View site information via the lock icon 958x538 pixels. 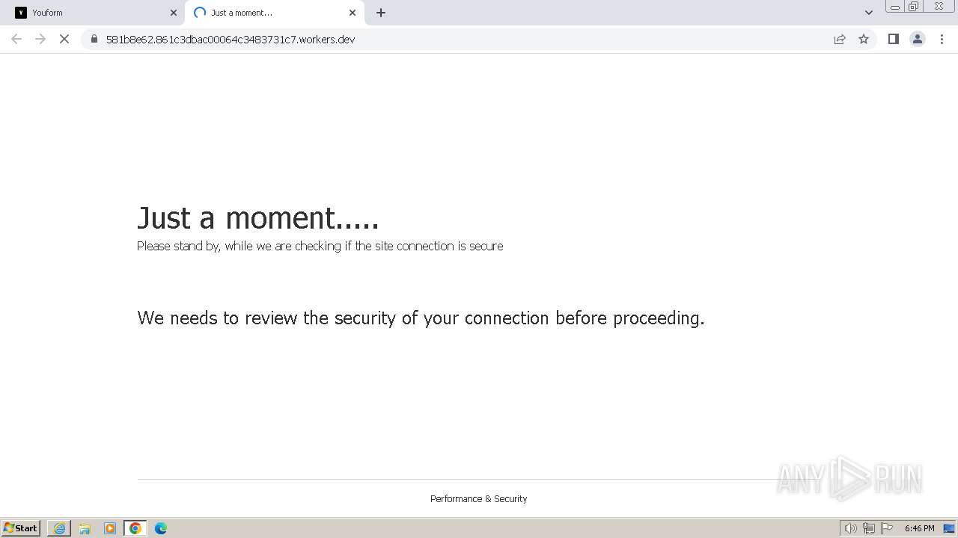coord(94,39)
